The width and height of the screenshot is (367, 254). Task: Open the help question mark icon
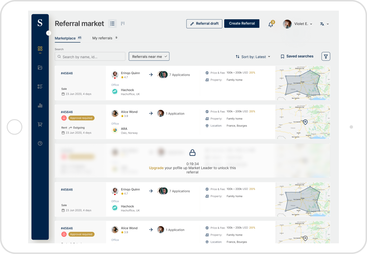(x=40, y=143)
